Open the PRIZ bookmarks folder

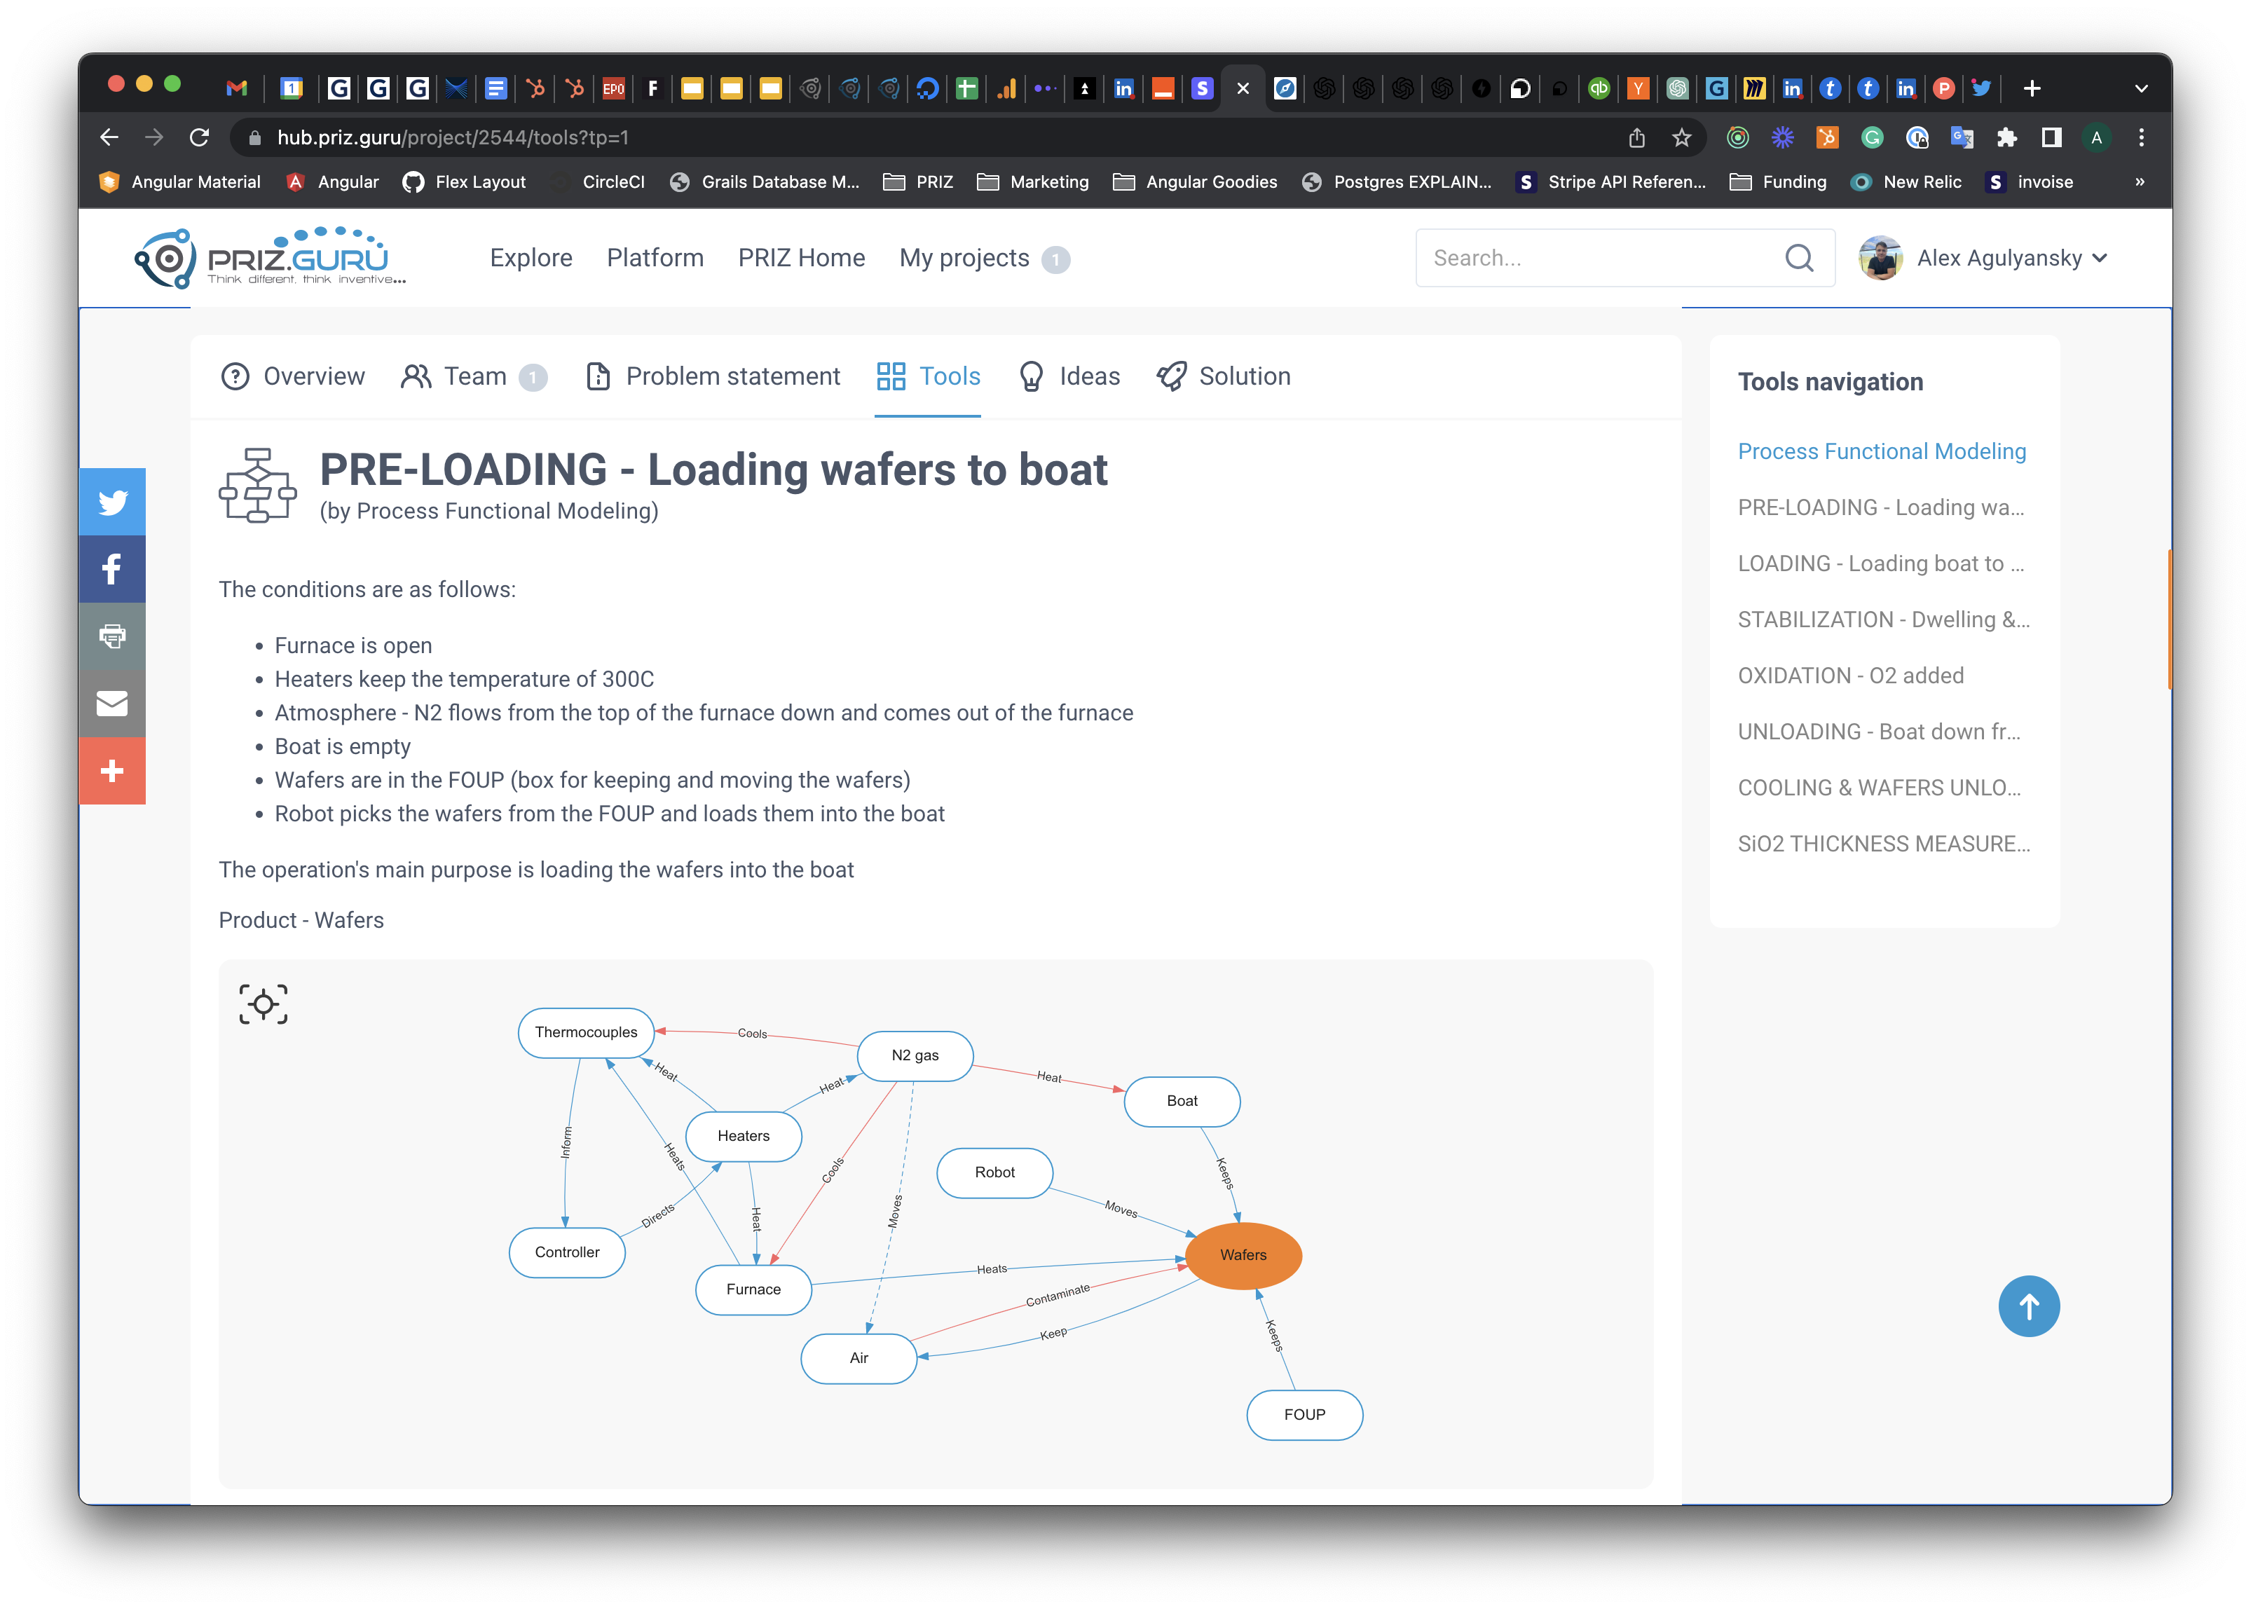[x=917, y=182]
